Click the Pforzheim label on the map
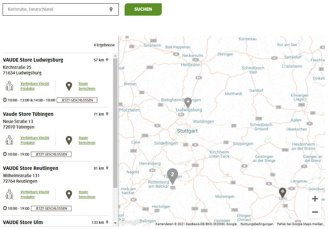The width and height of the screenshot is (331, 229). pyautogui.click(x=129, y=110)
